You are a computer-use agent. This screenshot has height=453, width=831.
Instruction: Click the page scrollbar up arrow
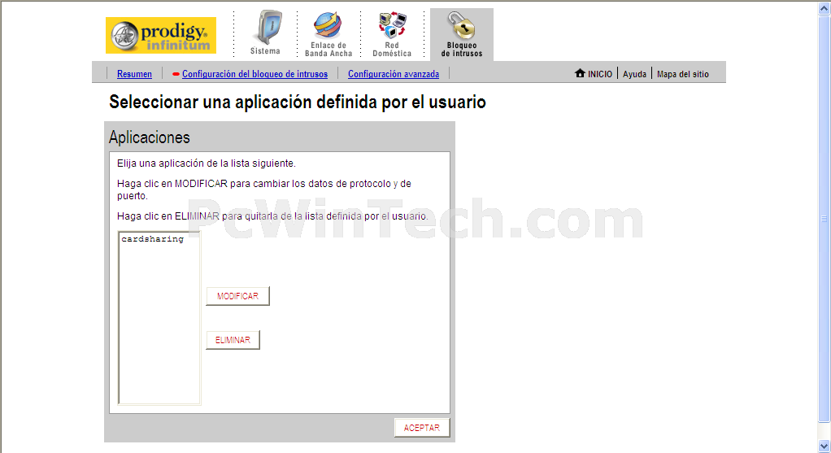tap(824, 8)
